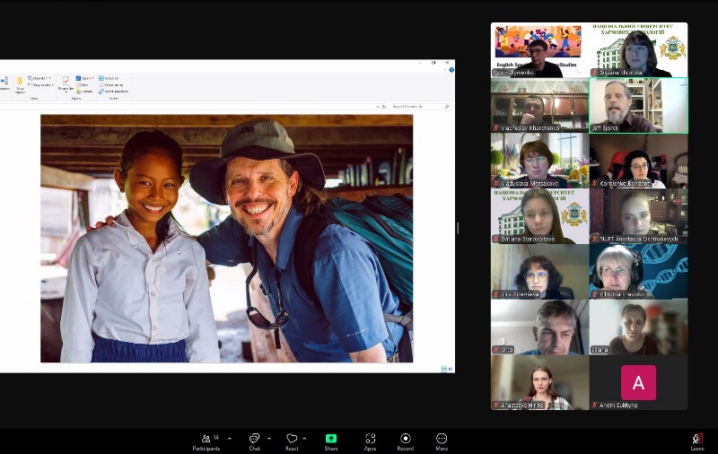Open the Chat panel
The width and height of the screenshot is (718, 454).
pos(254,441)
